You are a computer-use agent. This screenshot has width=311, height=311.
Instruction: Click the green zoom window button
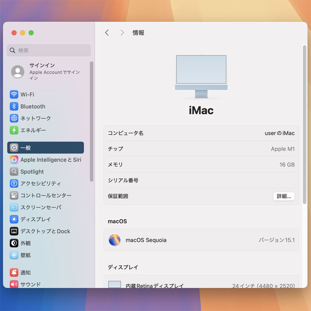31,33
